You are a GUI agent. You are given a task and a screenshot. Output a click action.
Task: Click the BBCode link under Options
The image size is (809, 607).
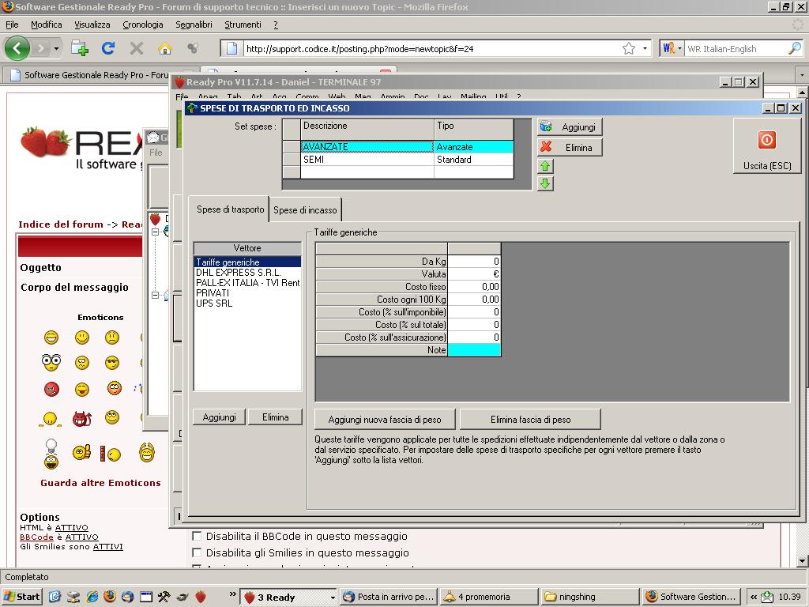(x=36, y=537)
